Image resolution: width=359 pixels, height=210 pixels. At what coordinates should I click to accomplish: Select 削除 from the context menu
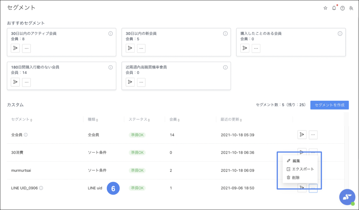click(296, 178)
